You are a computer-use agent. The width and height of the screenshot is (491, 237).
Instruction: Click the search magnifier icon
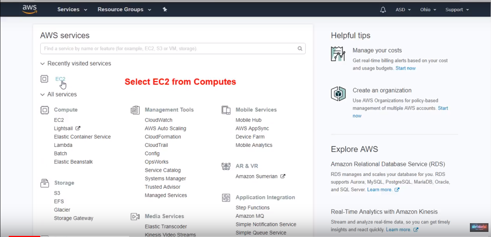pos(300,48)
